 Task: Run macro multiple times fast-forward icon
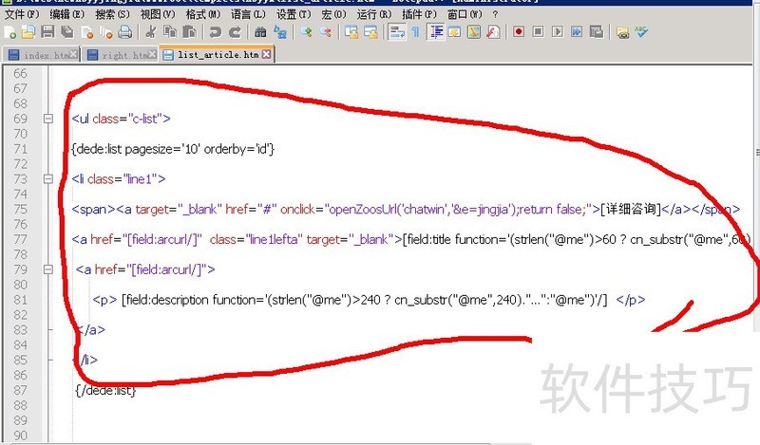click(x=577, y=32)
